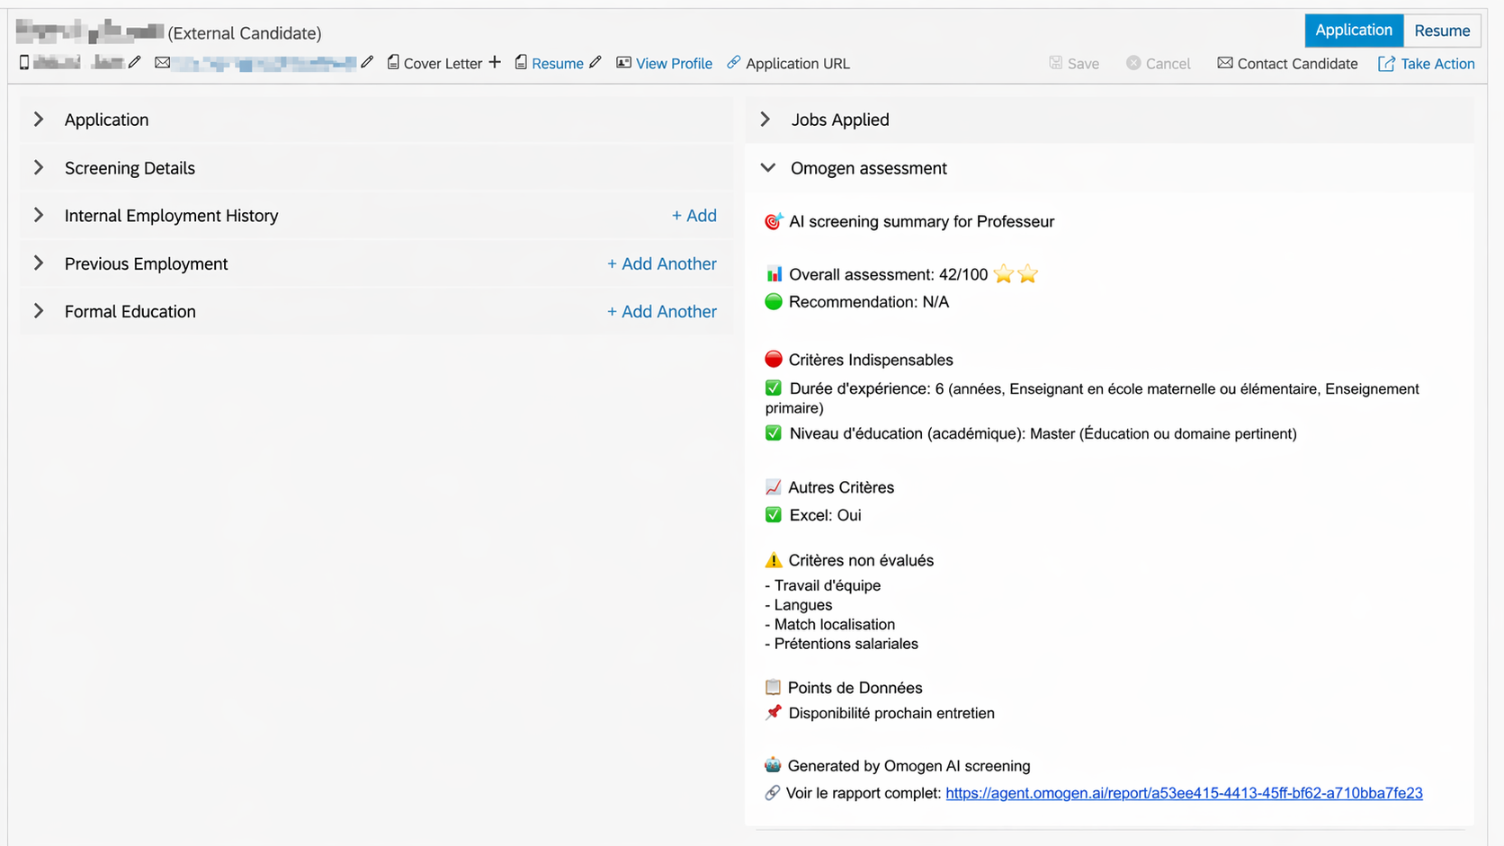
Task: Click 'Disponibilité prochain entretien' text
Action: click(x=891, y=713)
